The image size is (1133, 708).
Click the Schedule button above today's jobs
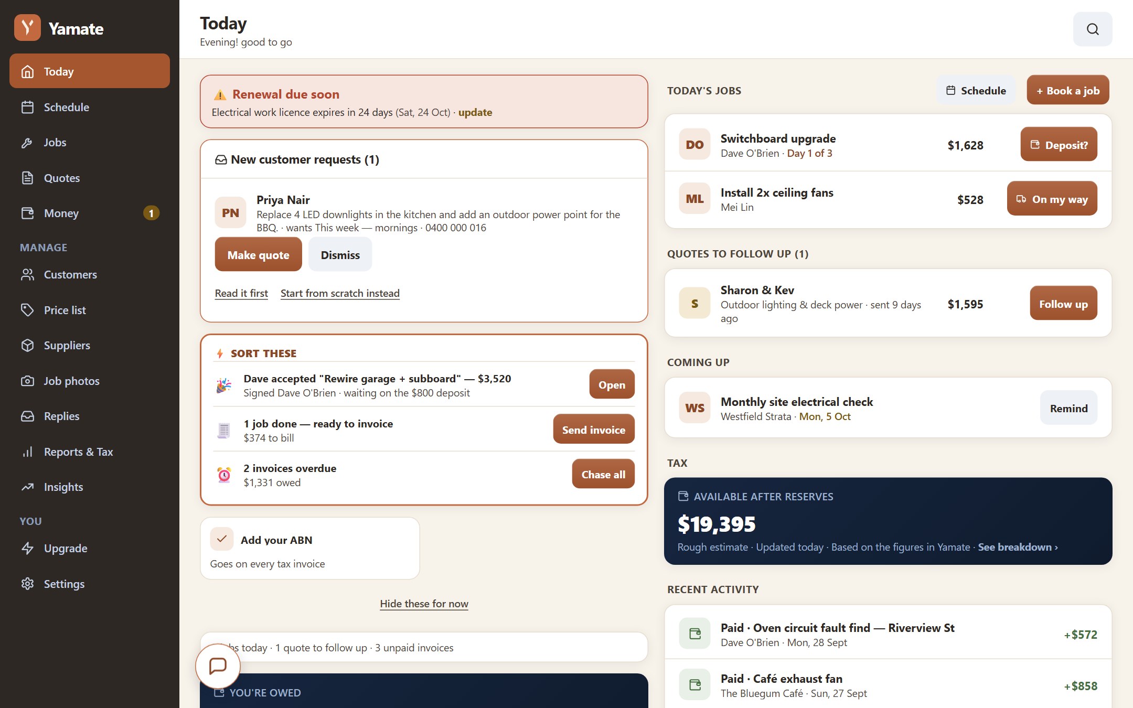pos(976,90)
